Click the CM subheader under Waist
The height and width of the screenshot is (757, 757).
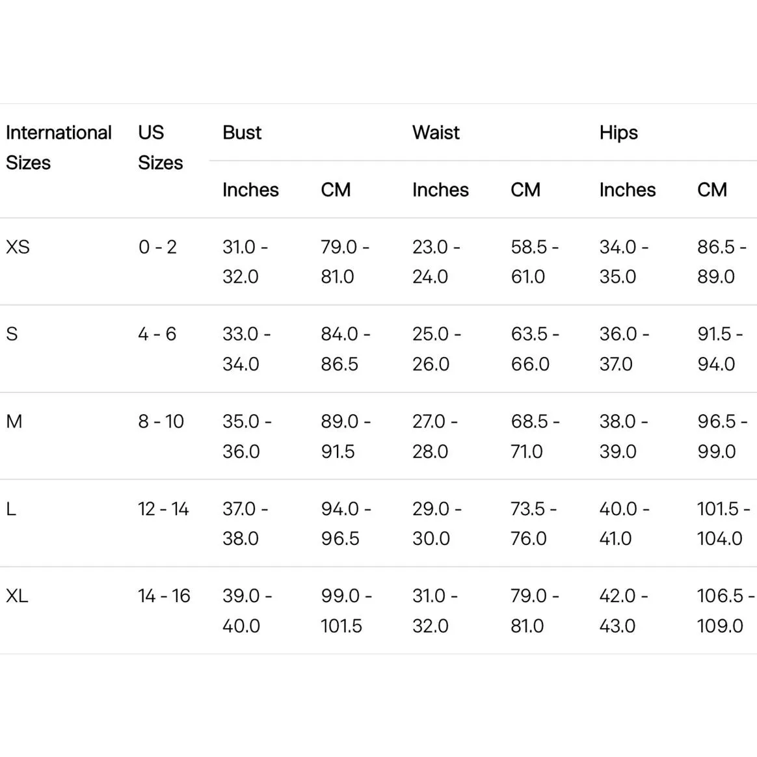[525, 190]
